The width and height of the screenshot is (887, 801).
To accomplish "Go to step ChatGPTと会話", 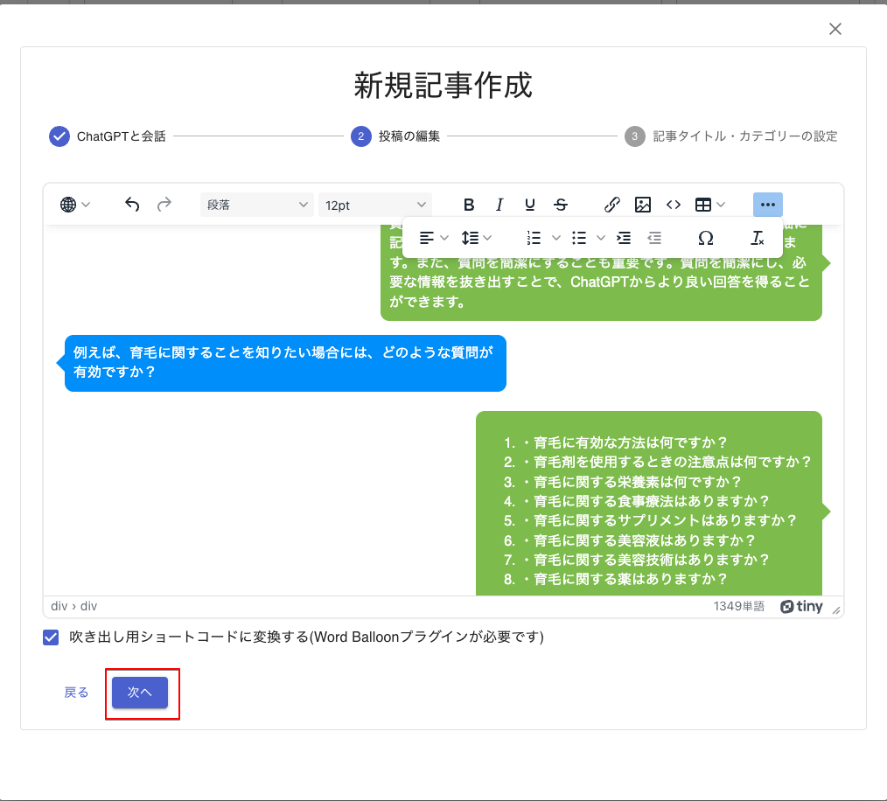I will 108,136.
